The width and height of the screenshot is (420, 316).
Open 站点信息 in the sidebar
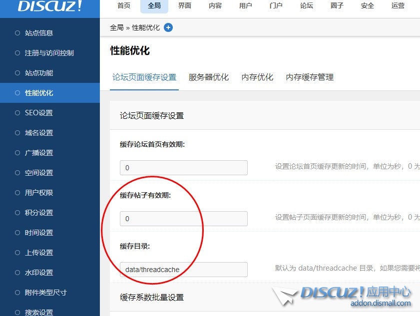[x=39, y=33]
